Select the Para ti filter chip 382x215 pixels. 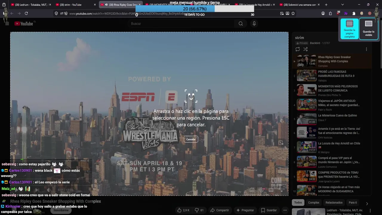[x=353, y=202]
